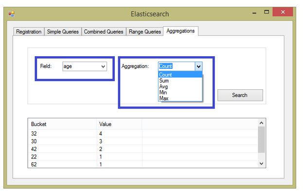Click the Aggregations tab
303x191 pixels.
click(x=180, y=31)
